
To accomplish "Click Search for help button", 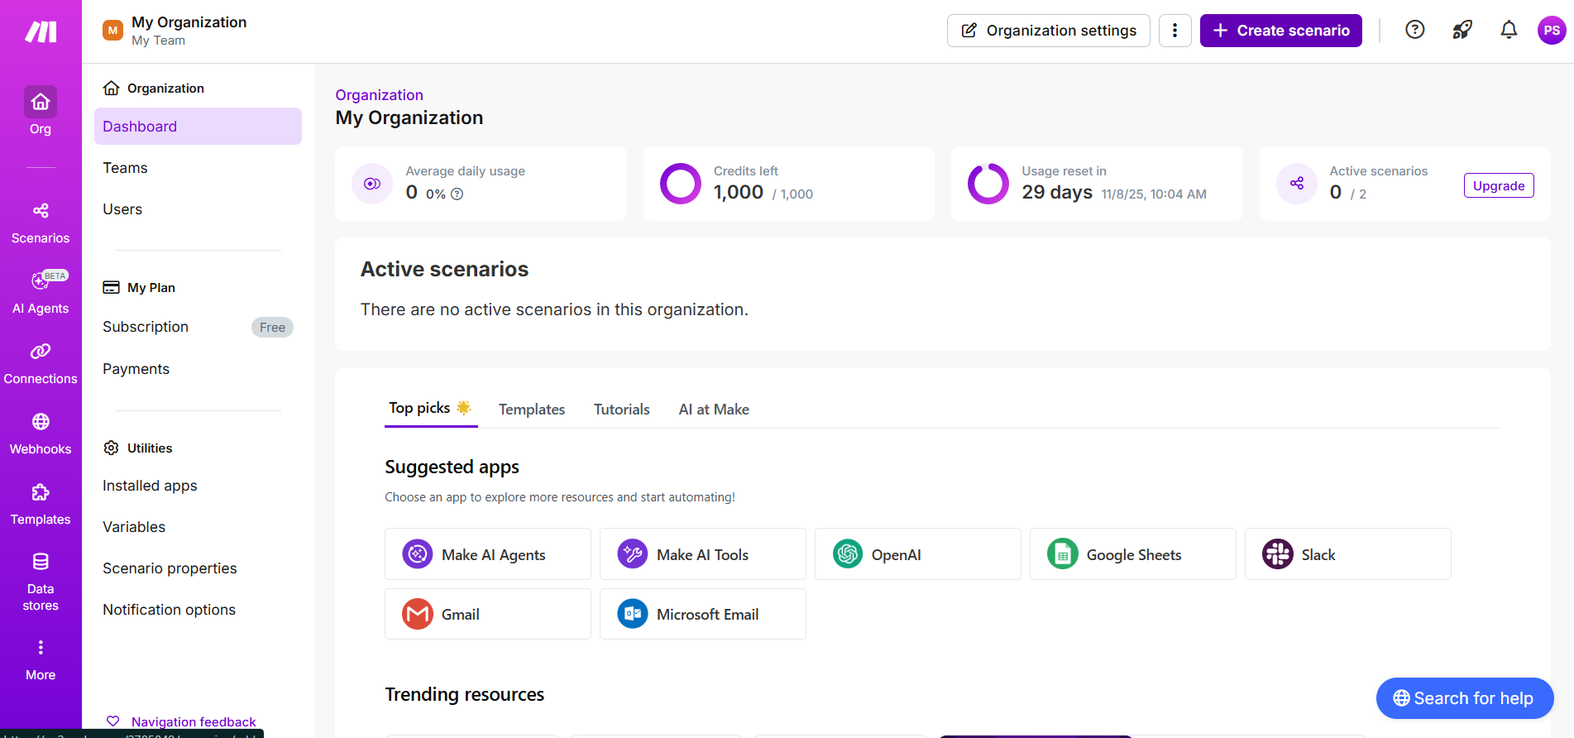I will pyautogui.click(x=1465, y=698).
